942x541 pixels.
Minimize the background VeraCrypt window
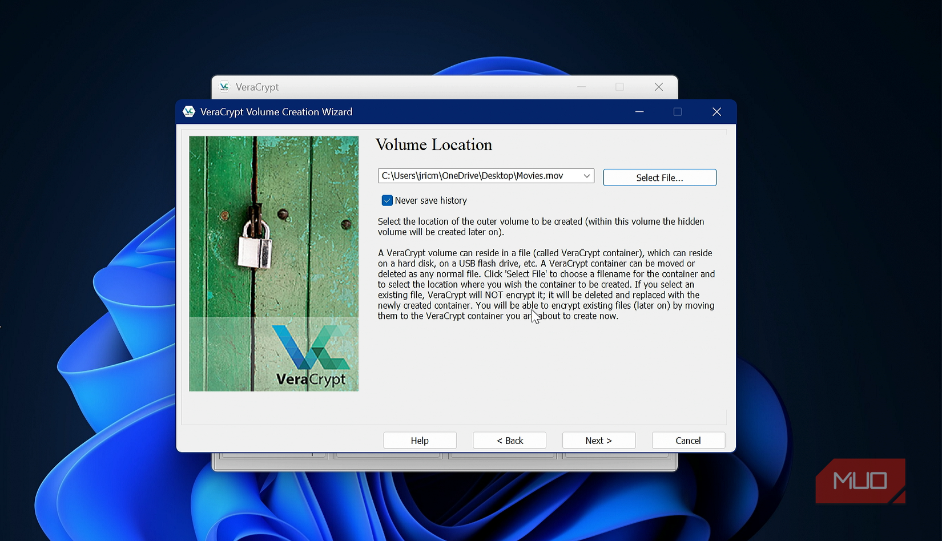pos(581,87)
